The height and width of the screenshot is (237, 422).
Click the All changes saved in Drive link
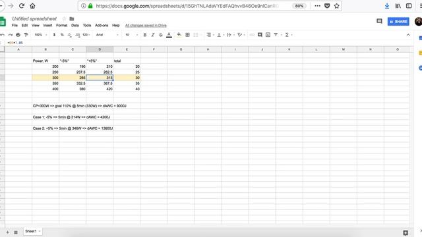coord(146,25)
